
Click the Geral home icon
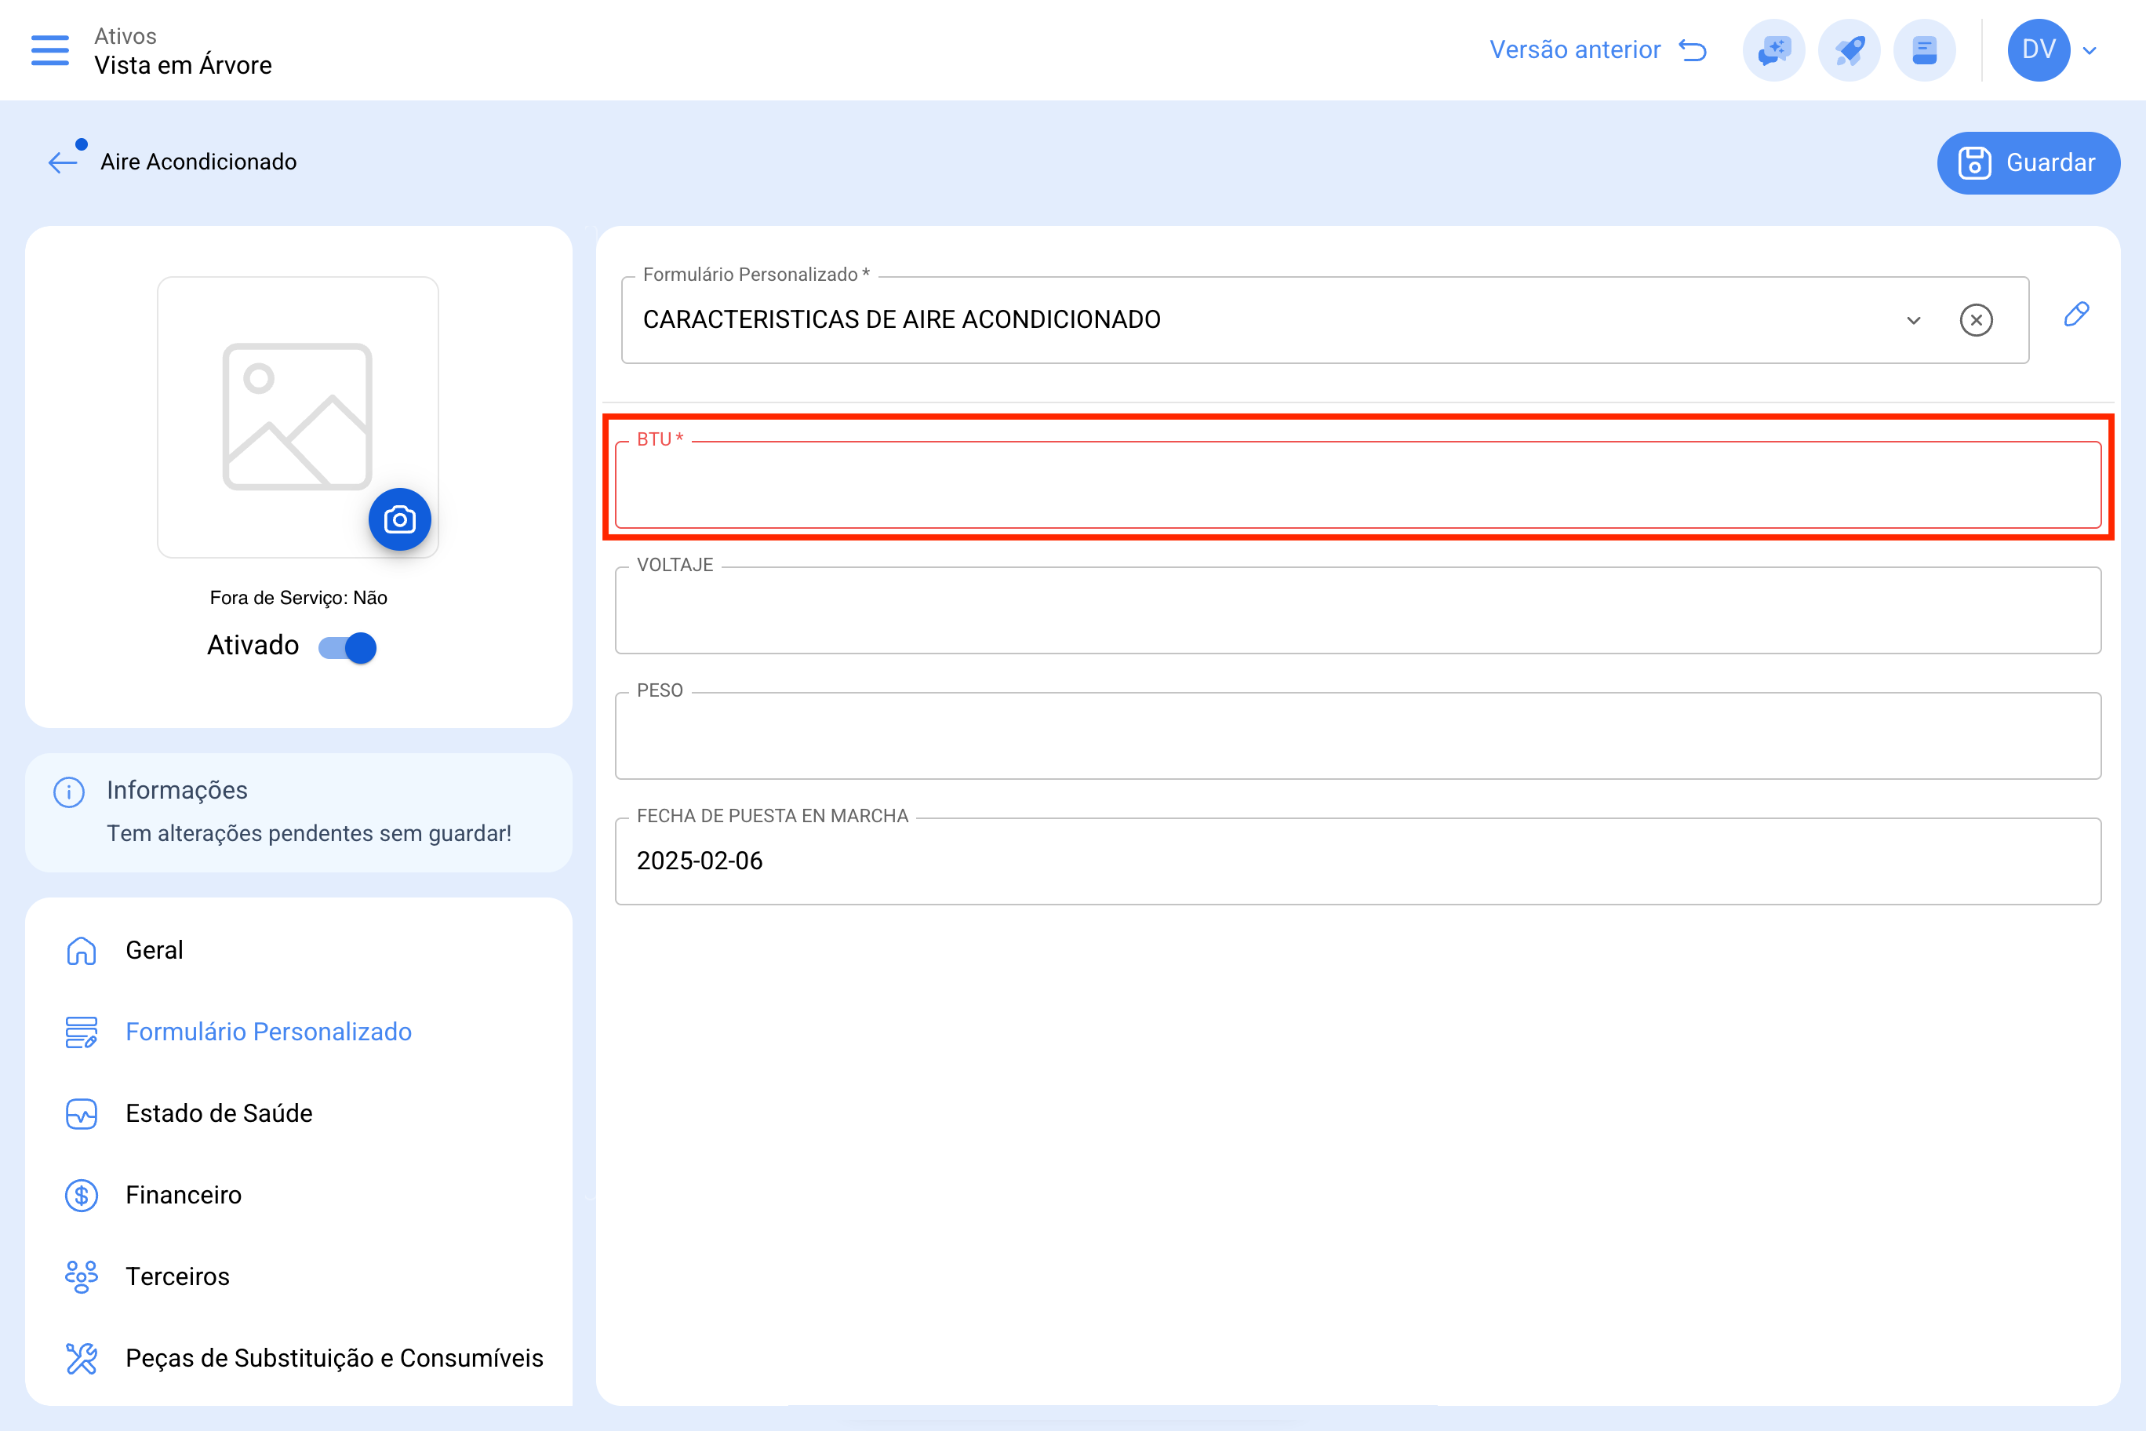click(82, 950)
